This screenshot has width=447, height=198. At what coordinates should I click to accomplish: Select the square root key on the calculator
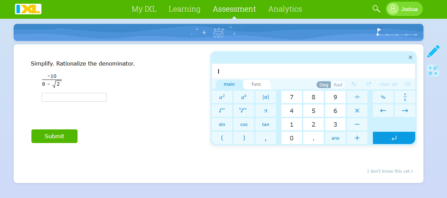[222, 110]
